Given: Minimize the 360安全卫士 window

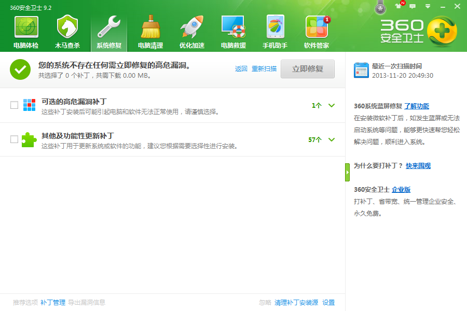Looking at the screenshot, I should (443, 6).
